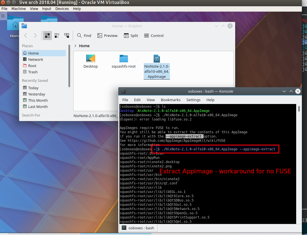Open the Desktop folder in Dolphin

pos(90,59)
